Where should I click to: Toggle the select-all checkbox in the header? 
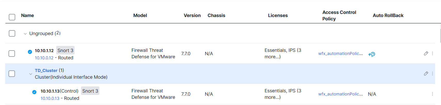click(12, 17)
